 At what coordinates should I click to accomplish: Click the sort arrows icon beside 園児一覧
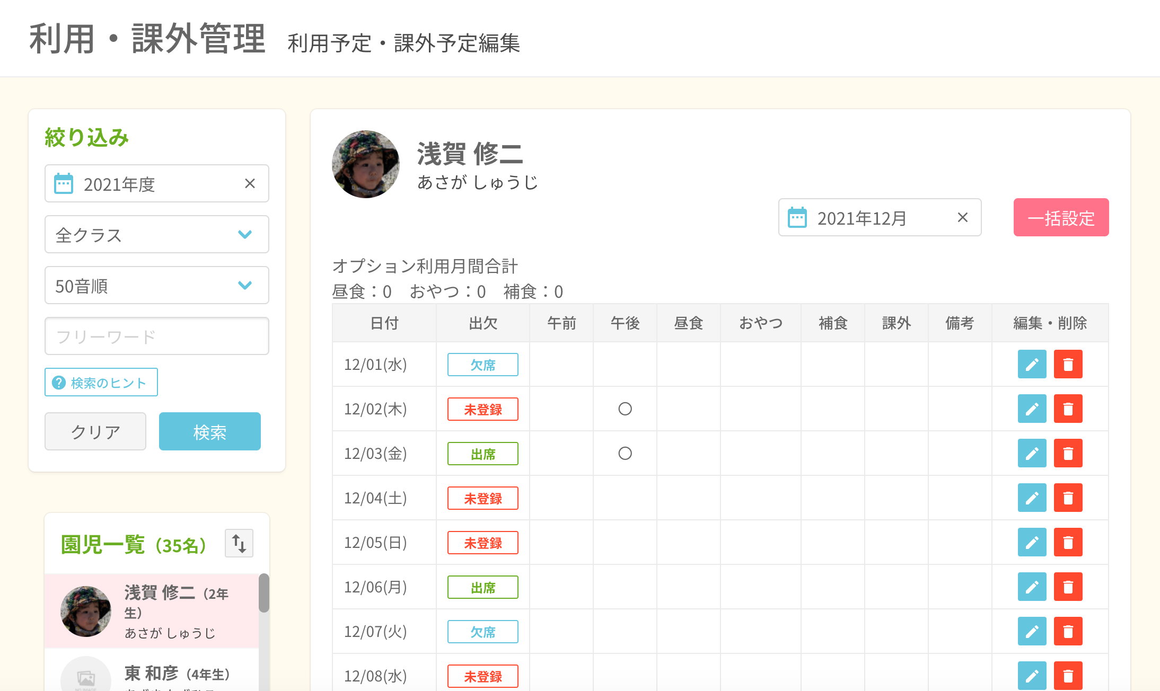pos(239,543)
